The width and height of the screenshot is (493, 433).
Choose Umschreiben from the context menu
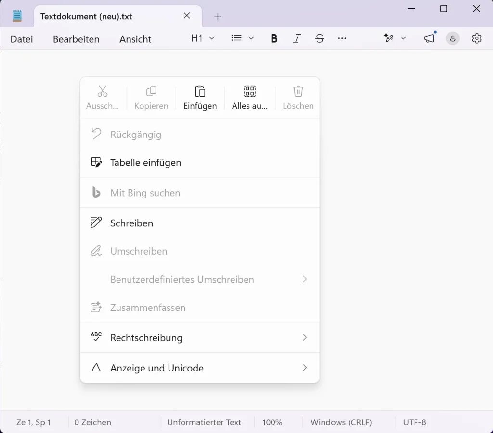(x=200, y=251)
